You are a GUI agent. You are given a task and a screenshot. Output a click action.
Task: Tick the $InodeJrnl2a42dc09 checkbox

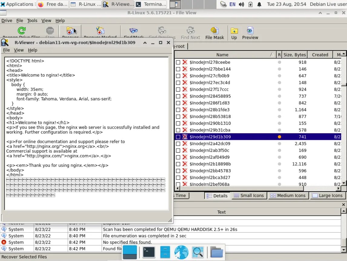coord(178,144)
